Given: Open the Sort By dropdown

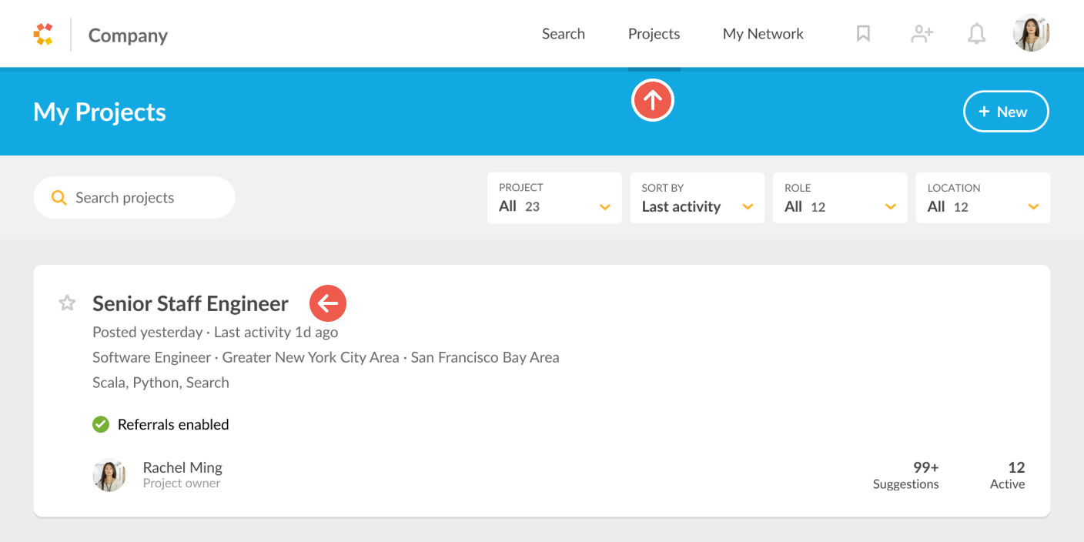Looking at the screenshot, I should coord(698,198).
